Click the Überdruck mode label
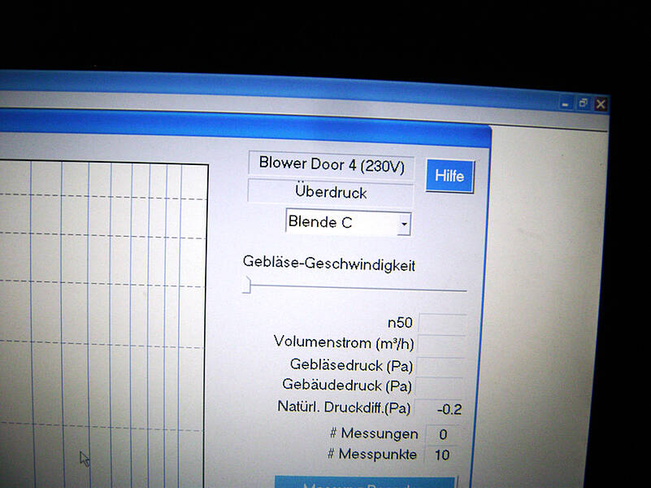The width and height of the screenshot is (651, 488). click(x=331, y=192)
